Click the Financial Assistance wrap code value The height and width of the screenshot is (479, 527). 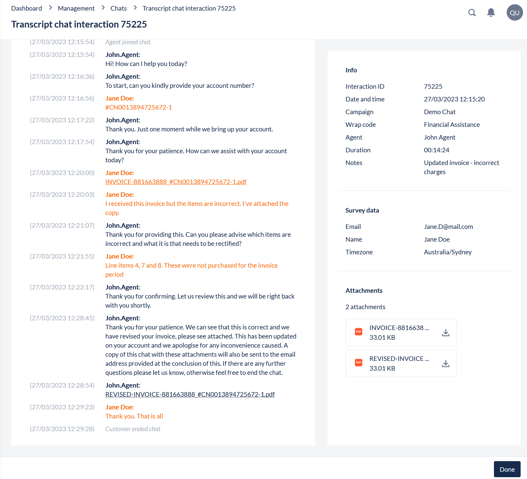tap(451, 125)
